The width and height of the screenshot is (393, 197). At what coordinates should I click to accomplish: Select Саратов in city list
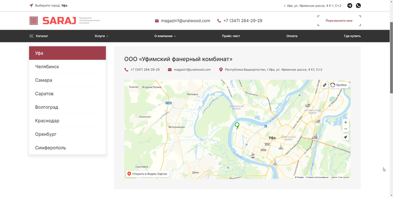click(x=67, y=94)
